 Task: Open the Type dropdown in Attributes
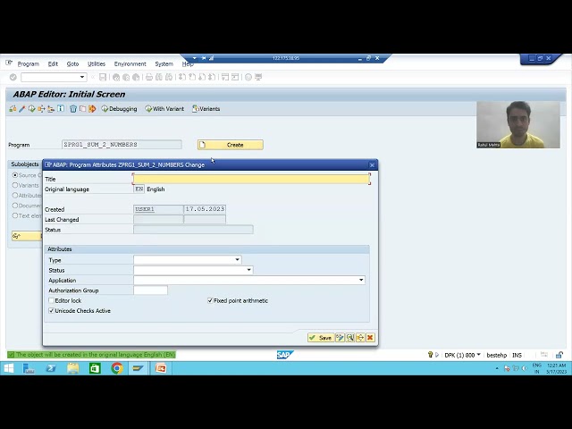[x=238, y=260]
